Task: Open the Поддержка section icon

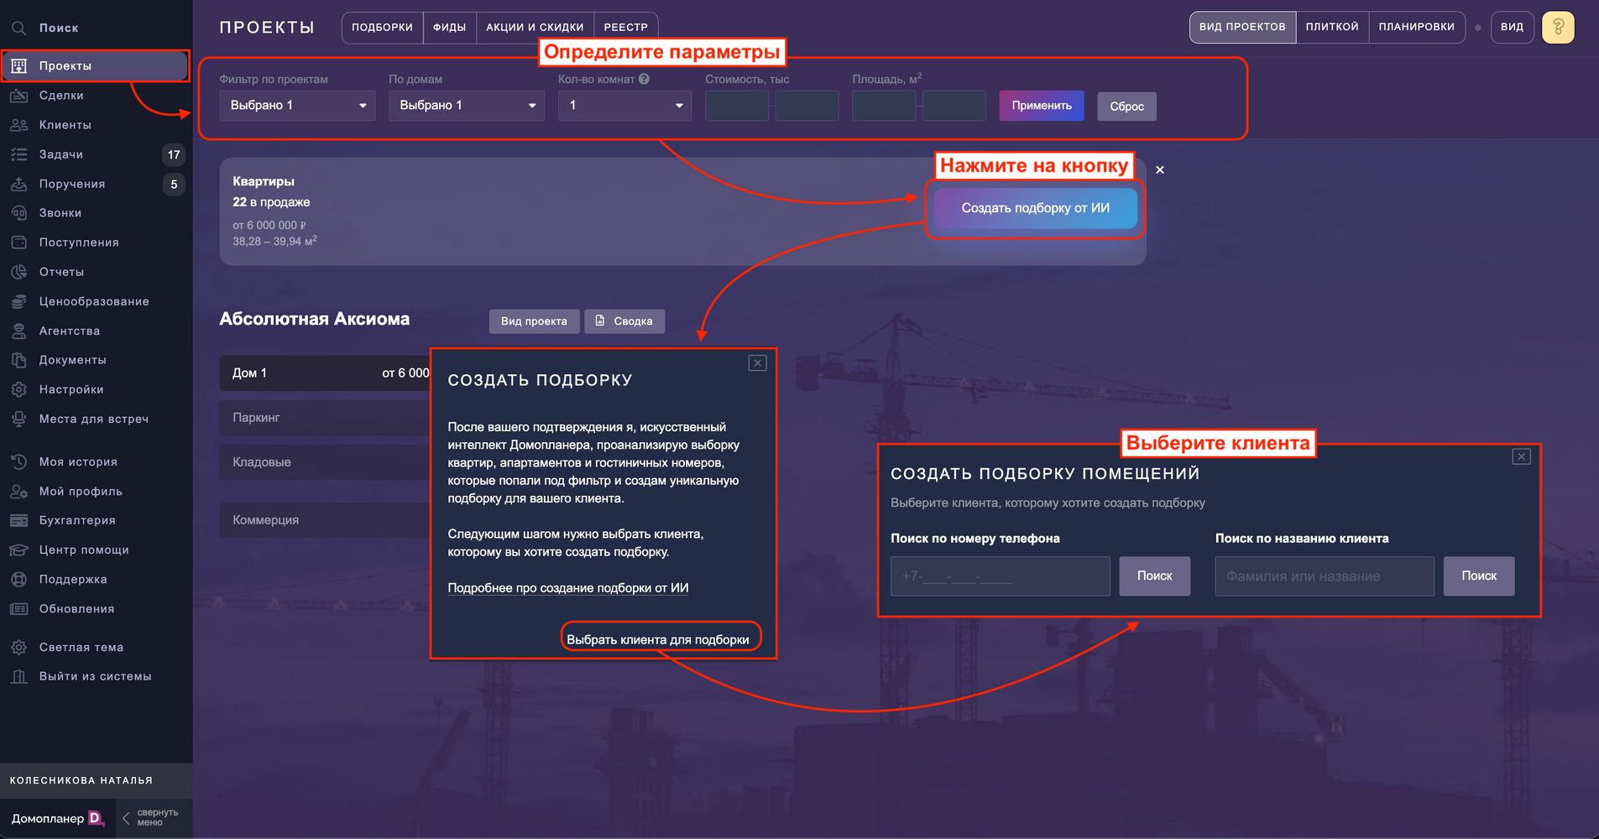Action: [18, 579]
